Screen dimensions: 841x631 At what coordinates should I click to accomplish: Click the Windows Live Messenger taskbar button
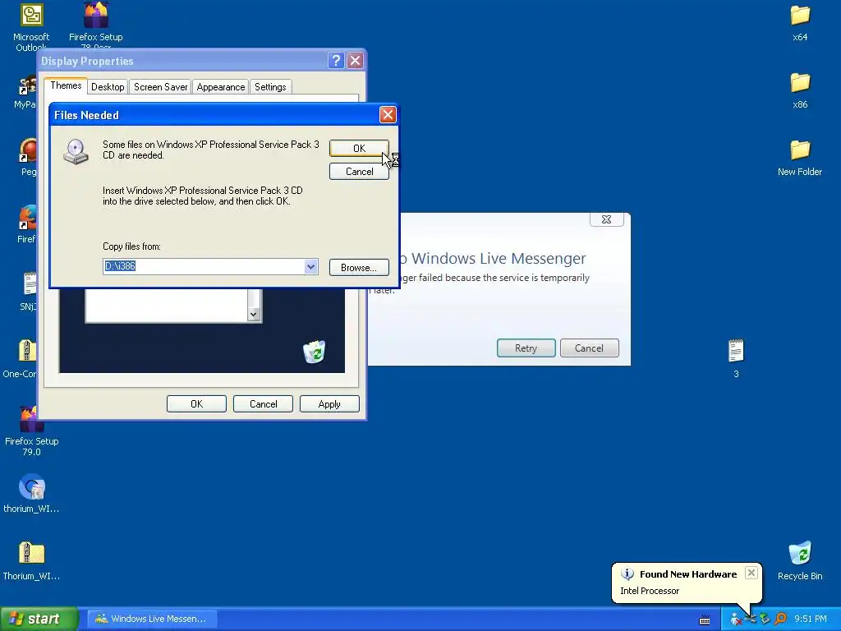coord(152,619)
